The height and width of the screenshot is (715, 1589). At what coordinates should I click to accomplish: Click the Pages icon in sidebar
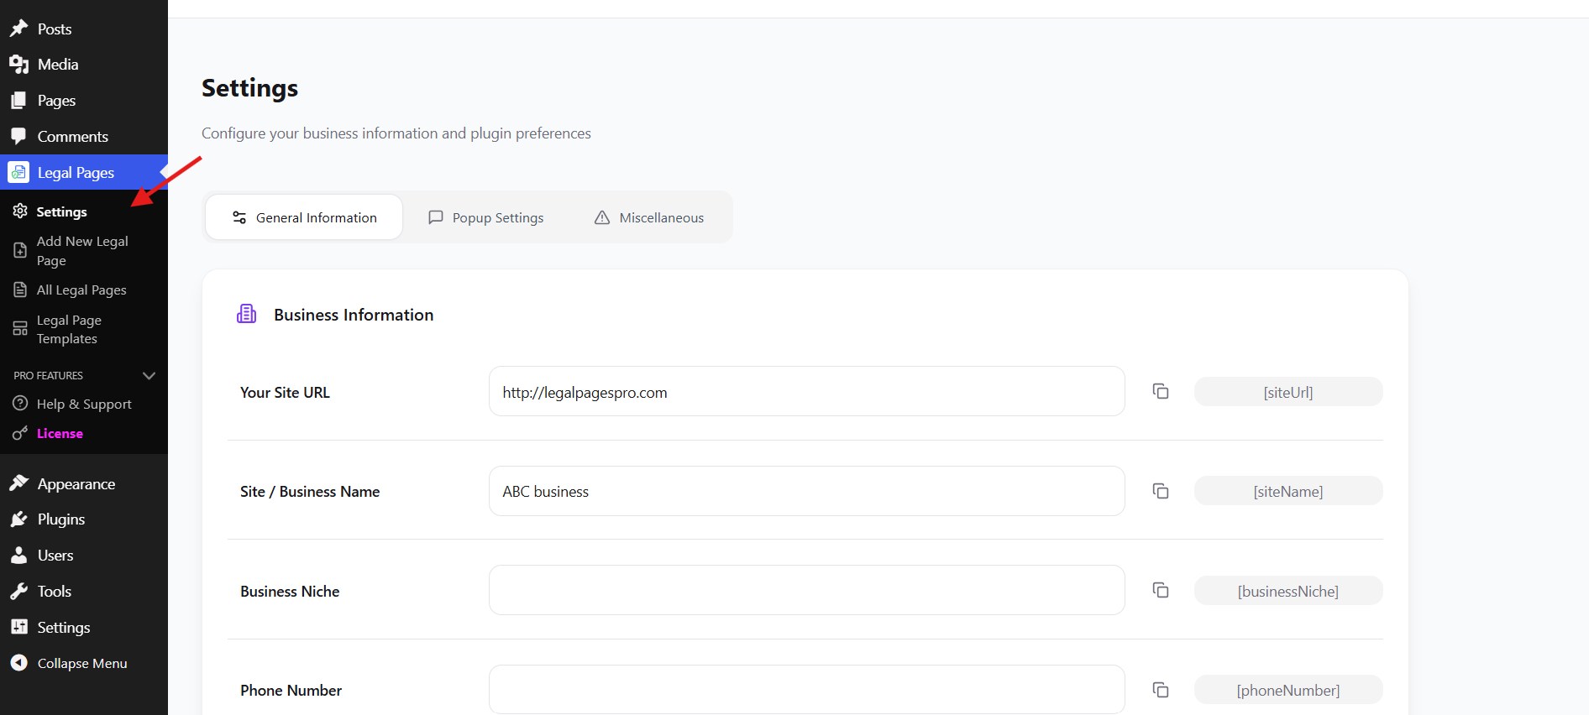[18, 101]
